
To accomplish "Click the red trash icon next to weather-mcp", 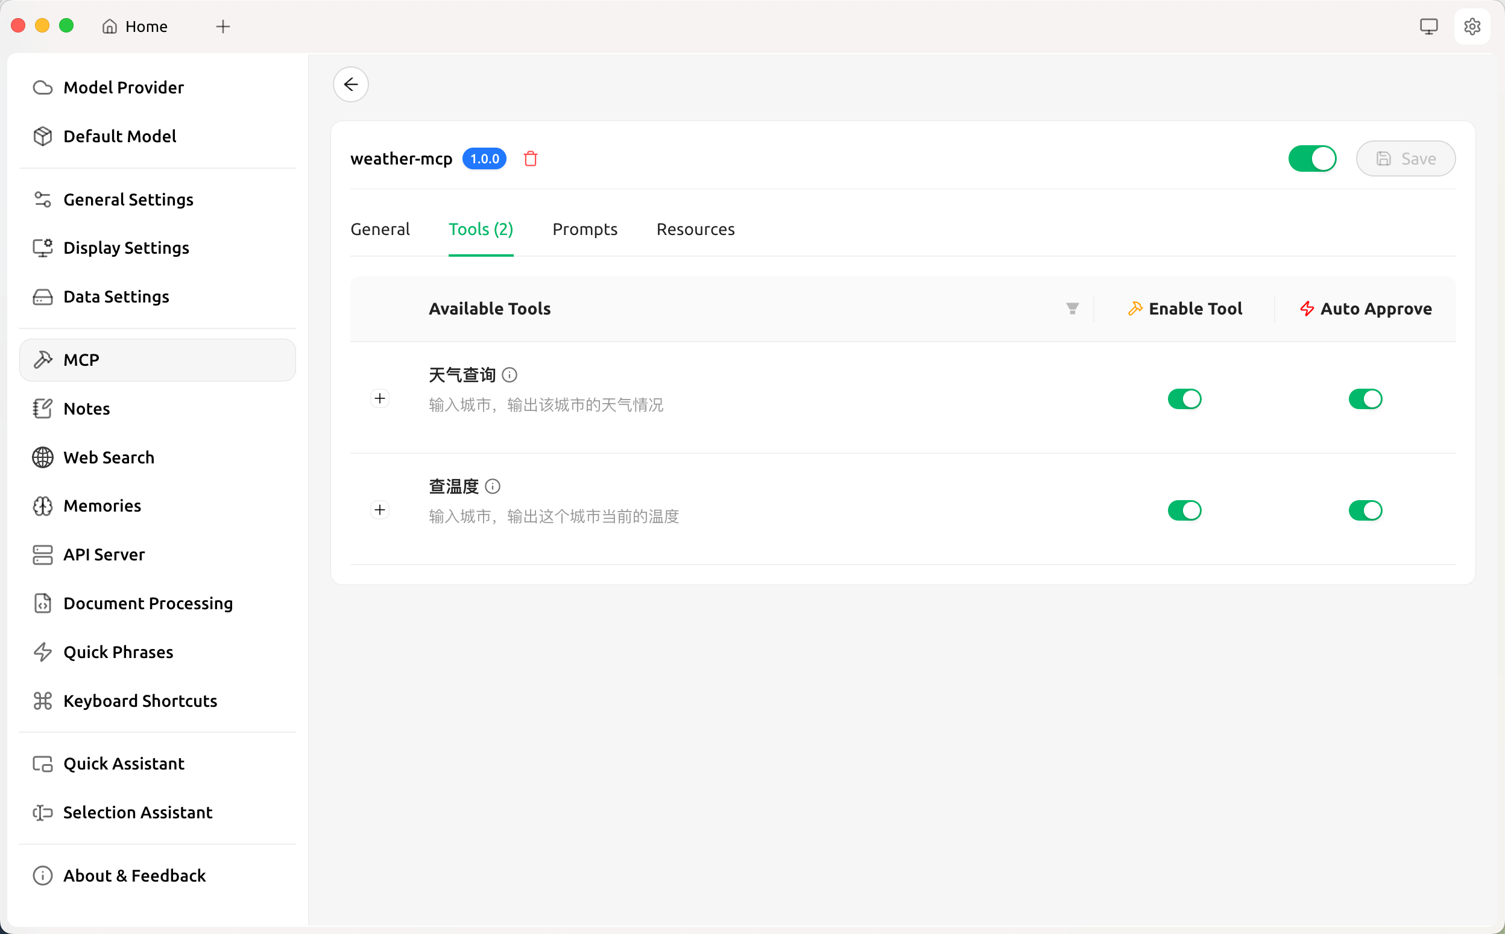I will point(530,158).
